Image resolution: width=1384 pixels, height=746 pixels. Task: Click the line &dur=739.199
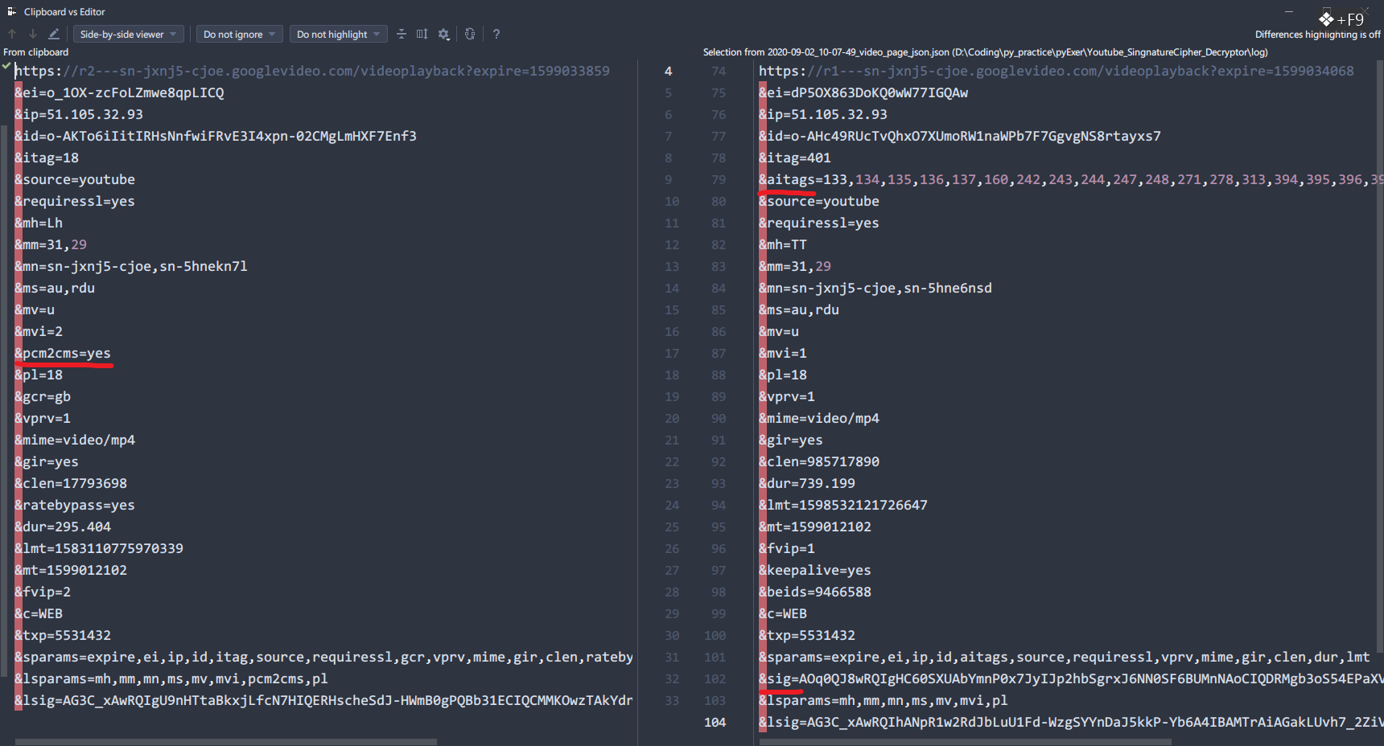pos(807,483)
